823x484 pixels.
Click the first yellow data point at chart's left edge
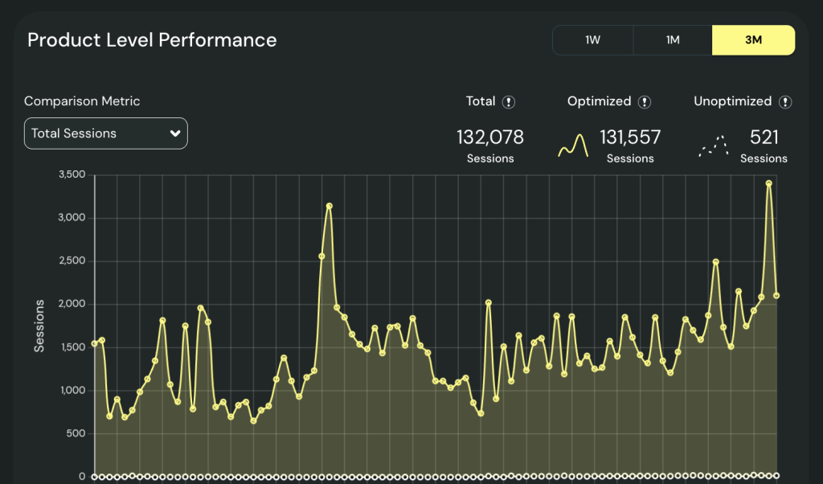(x=95, y=344)
